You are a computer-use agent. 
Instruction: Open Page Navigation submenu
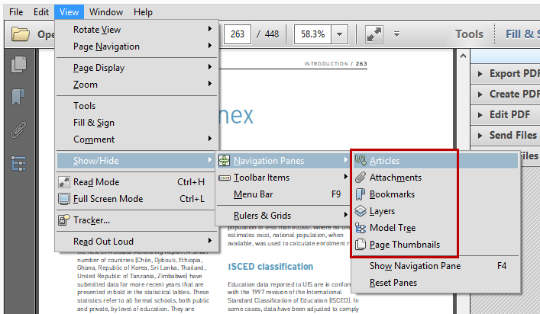[x=137, y=46]
